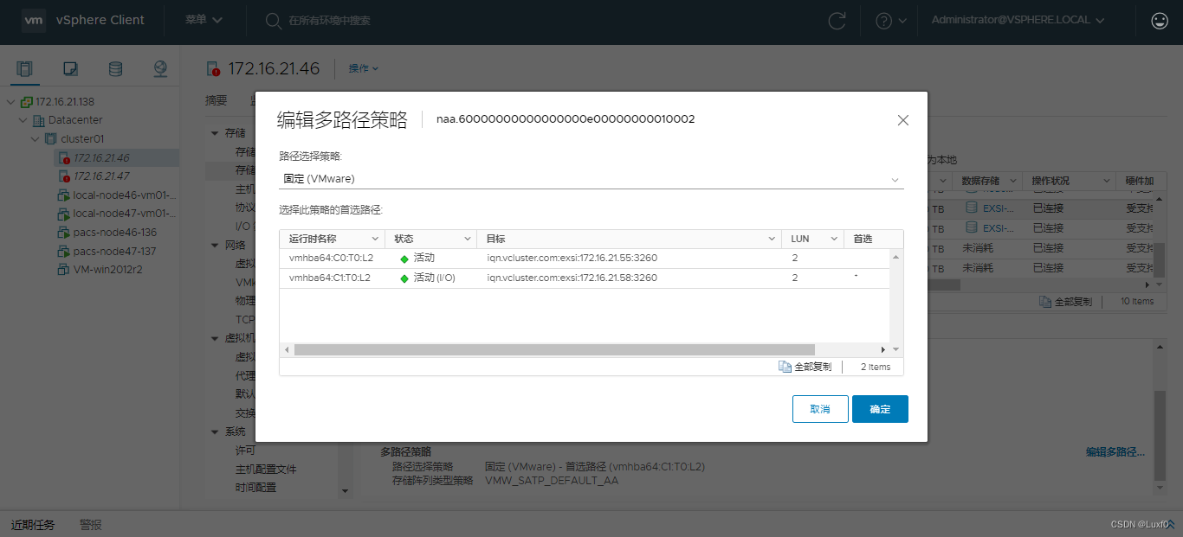This screenshot has width=1183, height=537.
Task: Open the 状态 column filter chevron
Action: pyautogui.click(x=468, y=239)
